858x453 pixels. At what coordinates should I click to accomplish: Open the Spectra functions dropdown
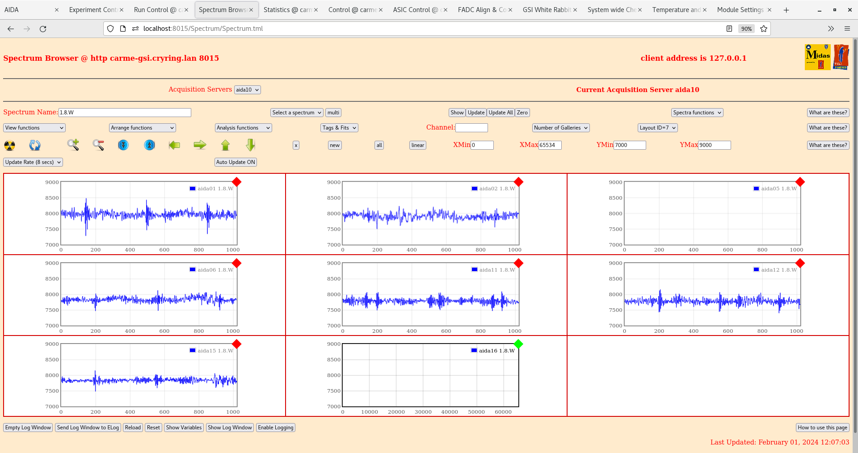(x=697, y=112)
